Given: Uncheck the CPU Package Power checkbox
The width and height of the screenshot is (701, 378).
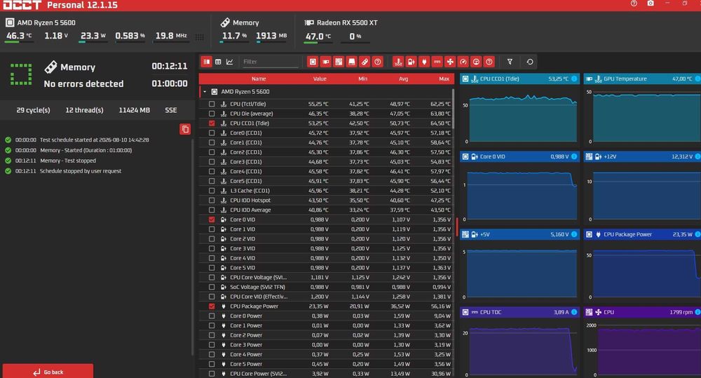Looking at the screenshot, I should click(x=212, y=306).
